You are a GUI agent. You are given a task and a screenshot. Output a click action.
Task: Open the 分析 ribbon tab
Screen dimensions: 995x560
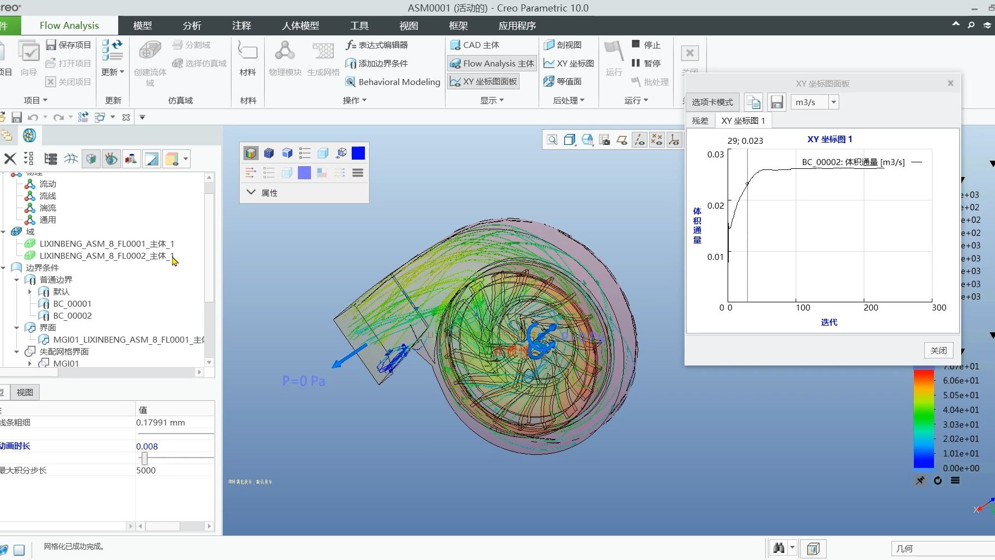pos(192,26)
